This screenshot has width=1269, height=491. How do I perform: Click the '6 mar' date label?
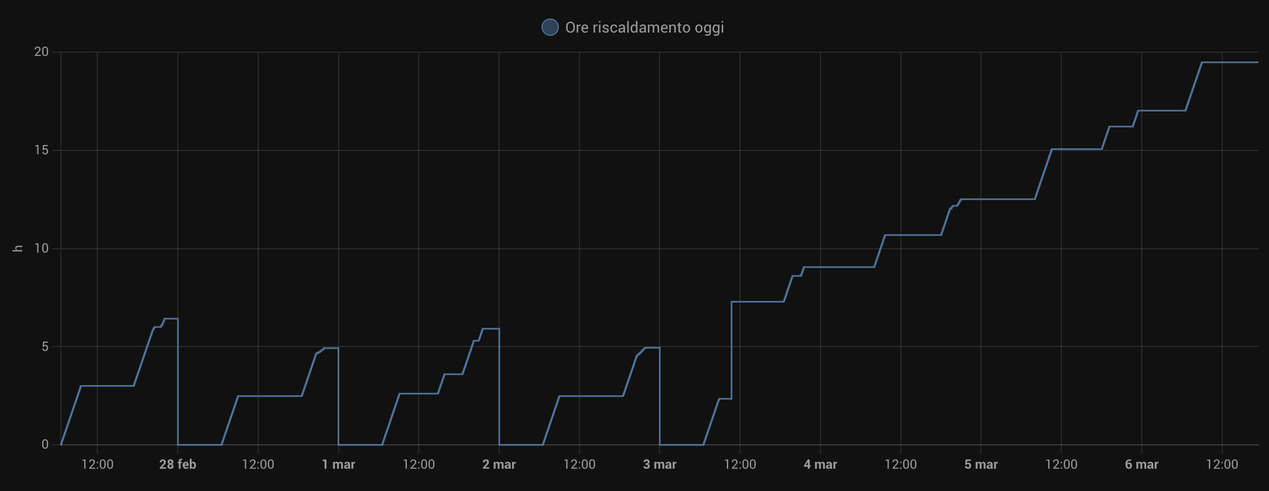pos(1142,465)
